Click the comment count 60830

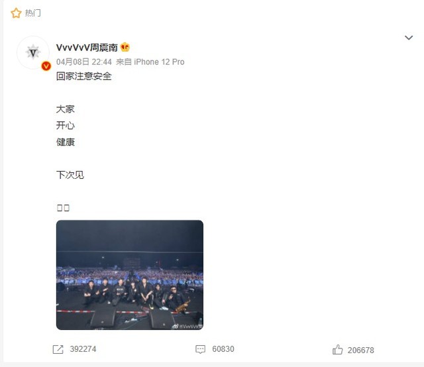tap(223, 349)
